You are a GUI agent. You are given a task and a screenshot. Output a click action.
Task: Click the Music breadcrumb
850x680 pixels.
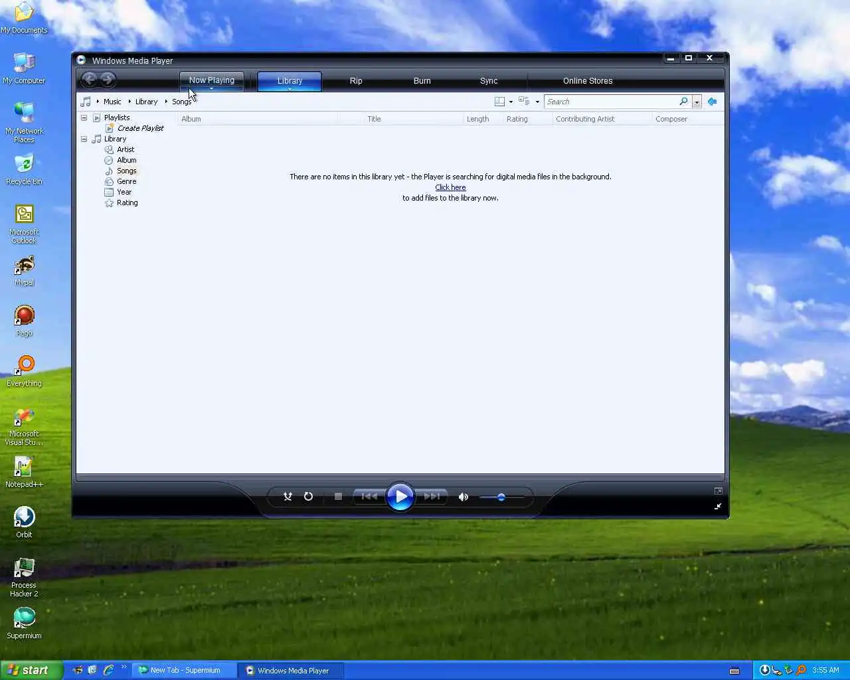(x=112, y=102)
